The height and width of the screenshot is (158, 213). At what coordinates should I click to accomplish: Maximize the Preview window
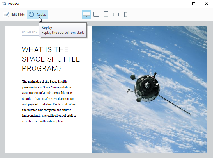point(193,4)
